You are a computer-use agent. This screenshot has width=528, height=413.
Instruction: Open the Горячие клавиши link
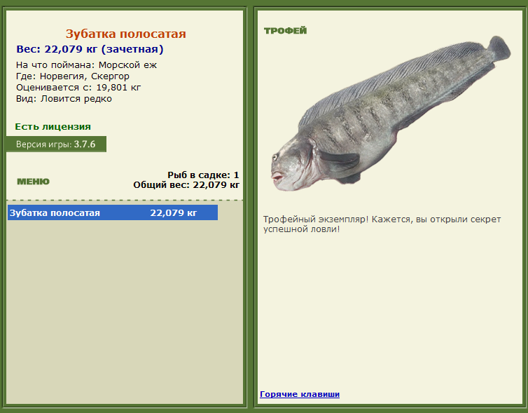coord(300,394)
